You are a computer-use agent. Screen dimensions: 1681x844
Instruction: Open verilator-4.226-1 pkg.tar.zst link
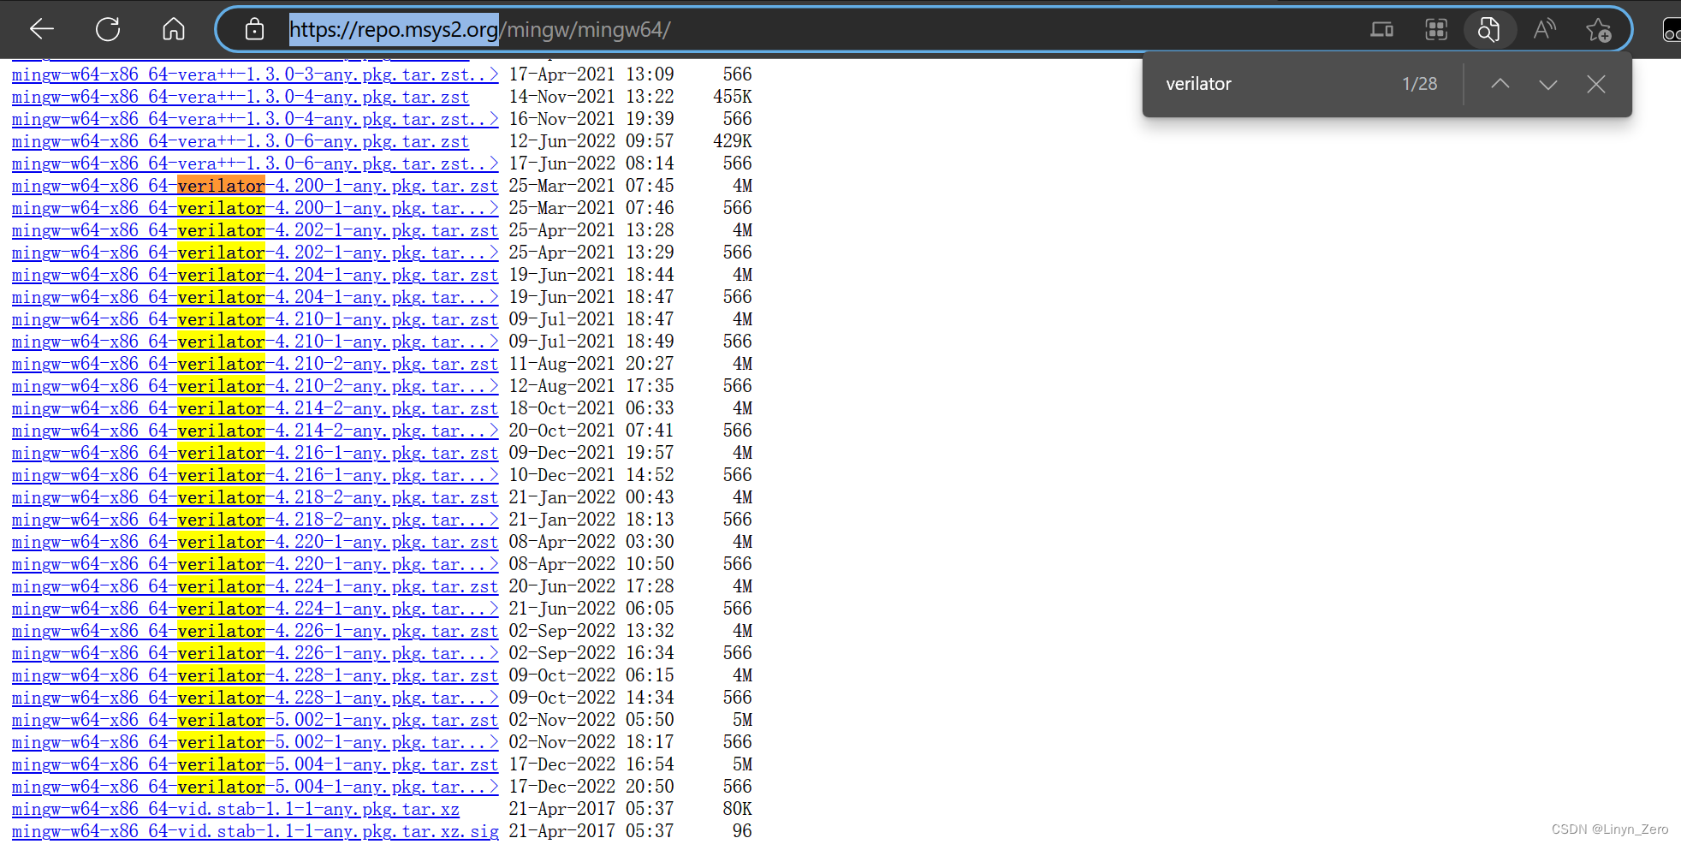255,631
